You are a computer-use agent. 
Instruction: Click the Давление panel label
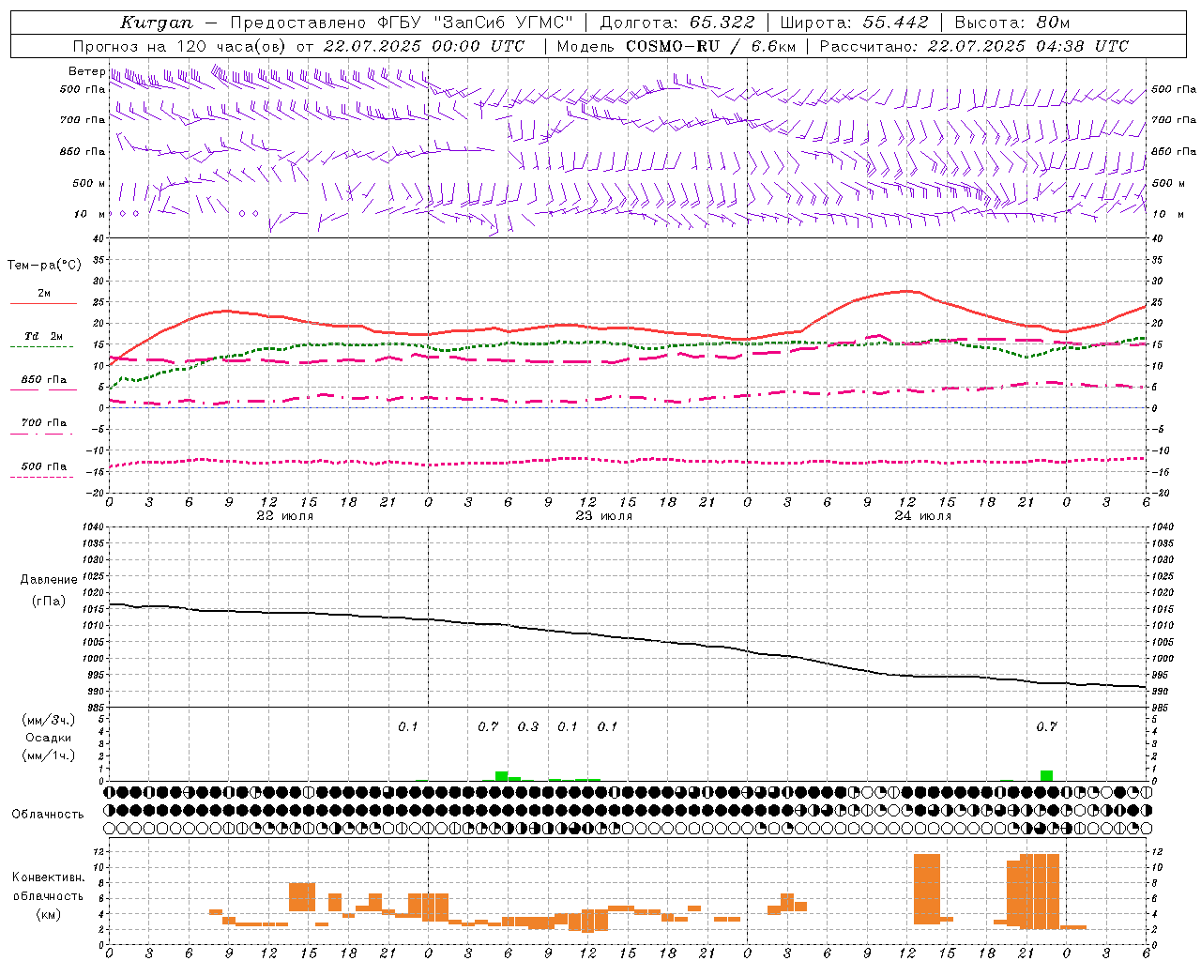[x=49, y=580]
